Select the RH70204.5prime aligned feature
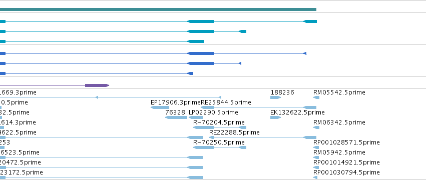 coord(220,127)
